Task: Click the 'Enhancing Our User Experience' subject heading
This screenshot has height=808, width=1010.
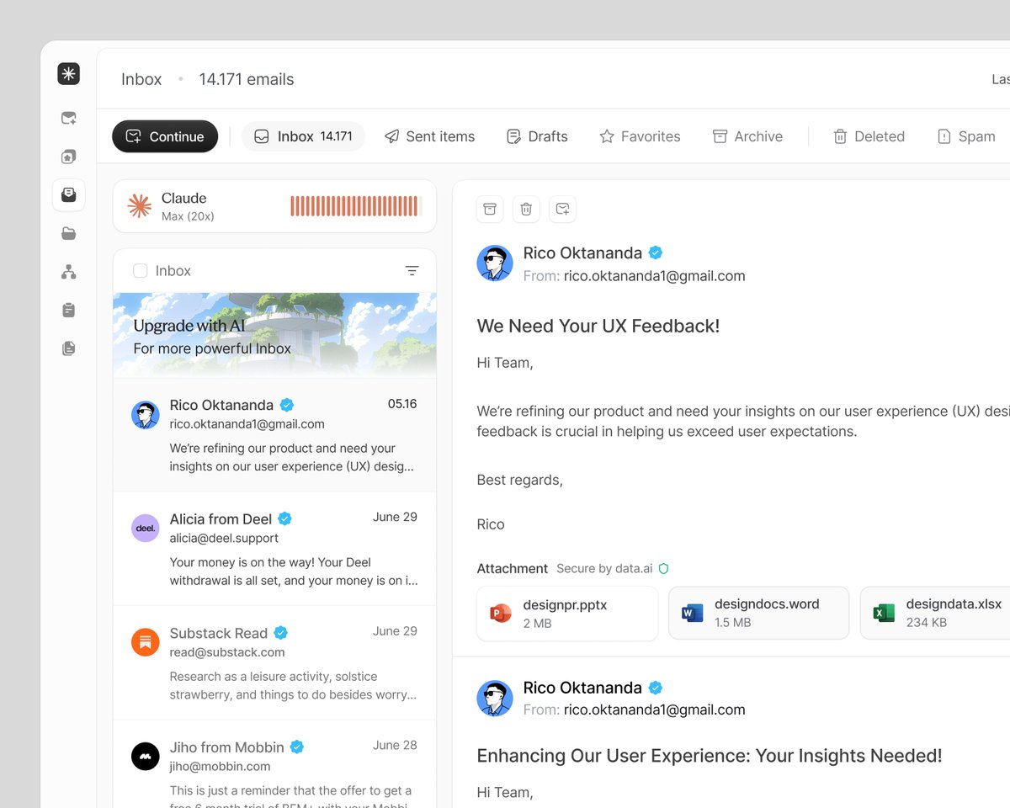Action: pyautogui.click(x=710, y=756)
